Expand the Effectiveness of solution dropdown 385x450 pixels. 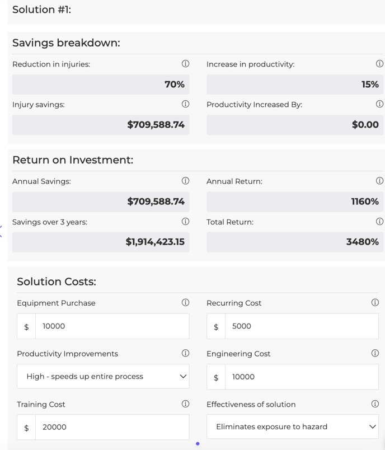293,427
